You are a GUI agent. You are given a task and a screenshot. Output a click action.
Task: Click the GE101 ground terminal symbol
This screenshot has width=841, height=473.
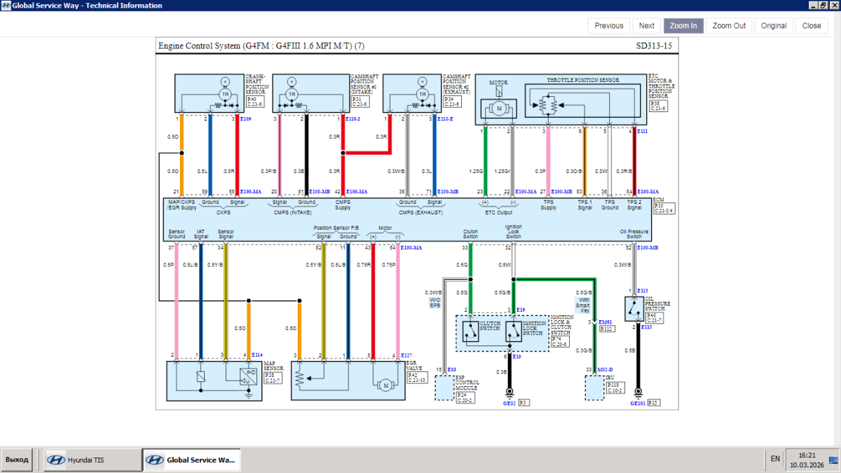coord(638,394)
